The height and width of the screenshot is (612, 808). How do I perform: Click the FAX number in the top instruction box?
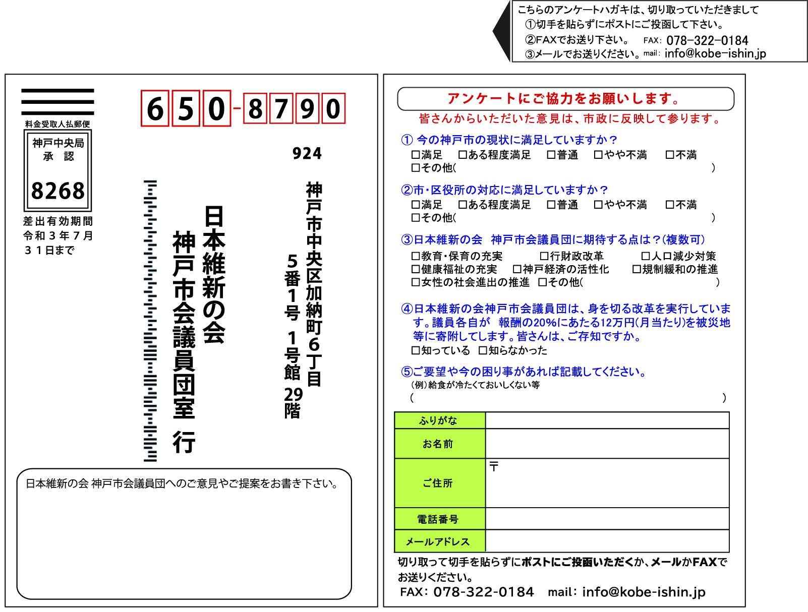coord(707,40)
